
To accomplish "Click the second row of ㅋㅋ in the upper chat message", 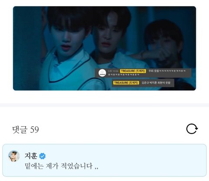I will click(x=124, y=74).
